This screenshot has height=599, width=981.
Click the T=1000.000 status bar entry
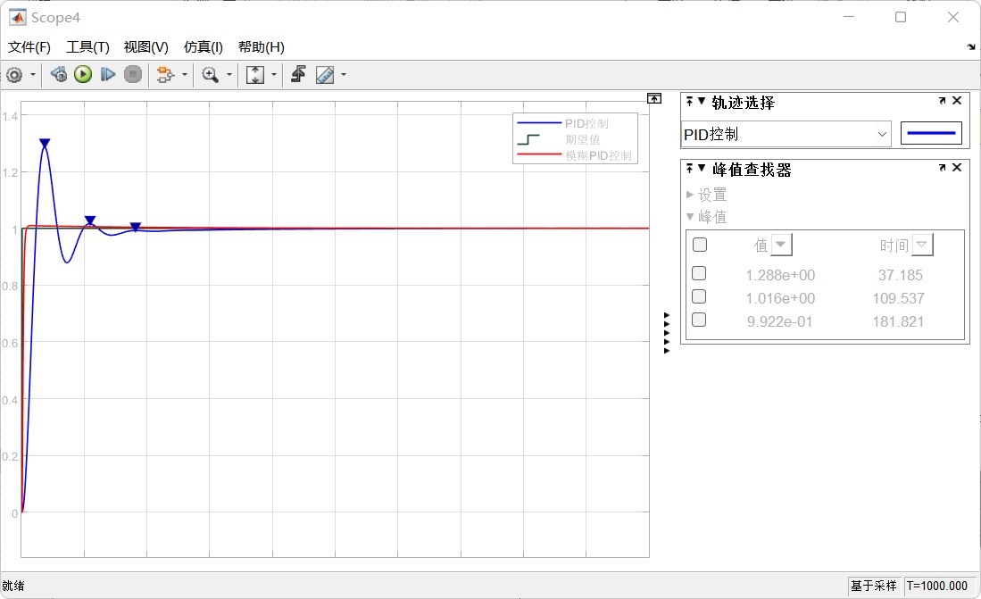tap(937, 586)
